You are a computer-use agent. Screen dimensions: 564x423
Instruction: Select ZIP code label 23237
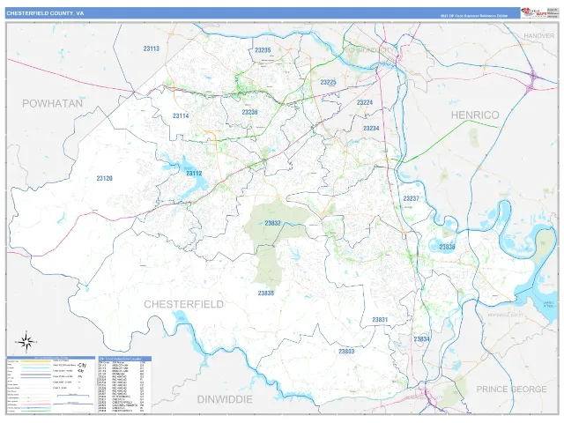[x=411, y=198]
